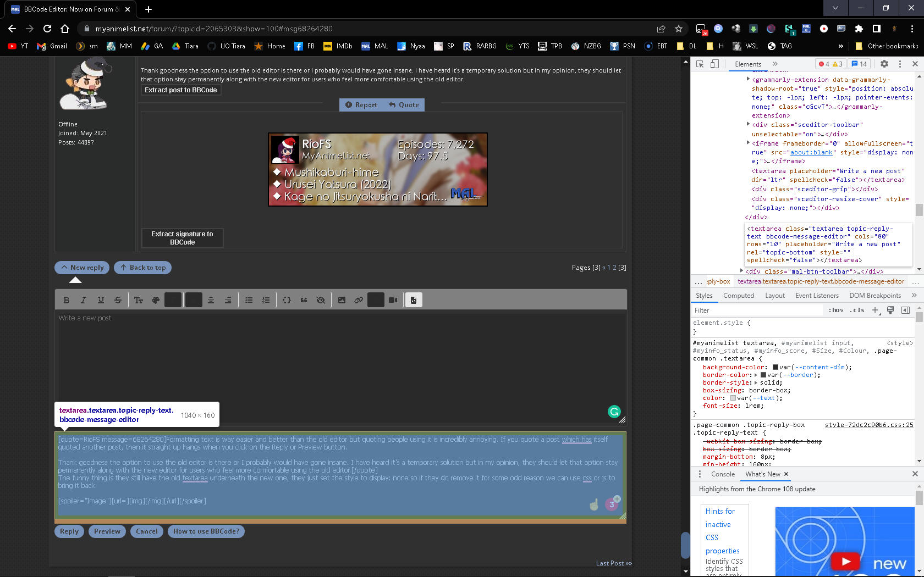
Task: Insert a hyperlink with the link icon
Action: pos(359,299)
